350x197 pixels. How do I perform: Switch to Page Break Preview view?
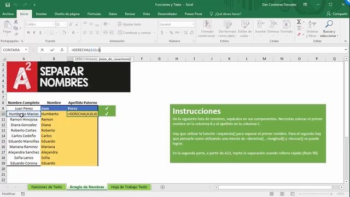(293, 194)
